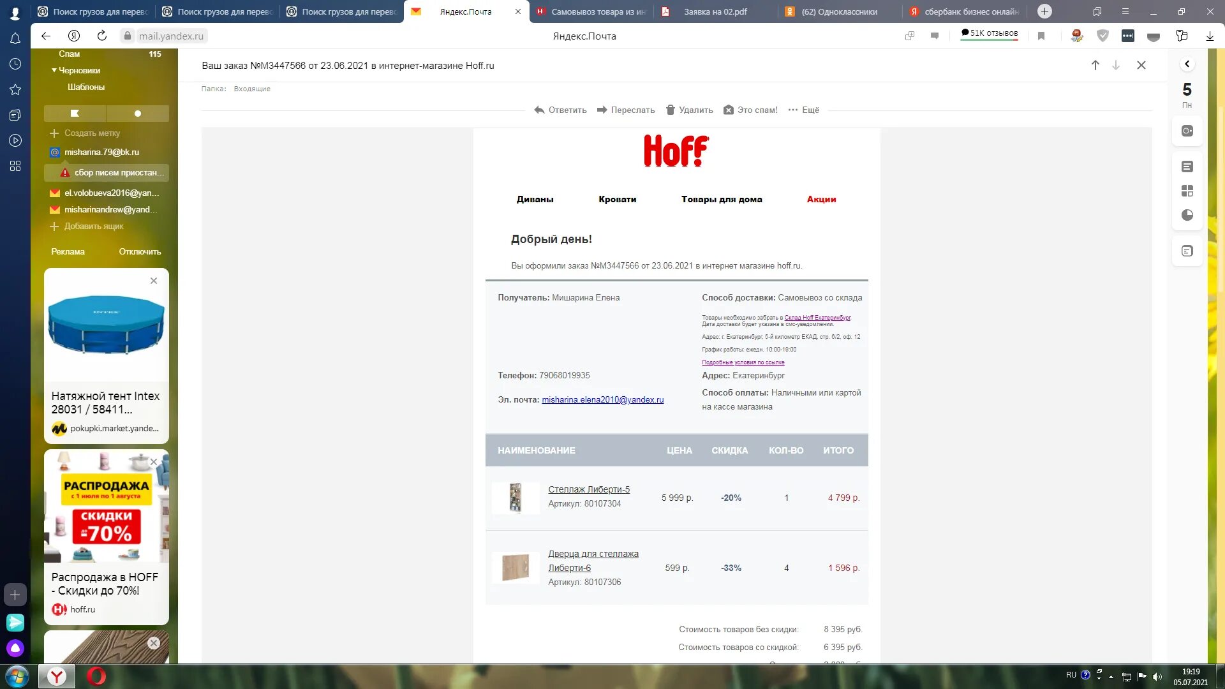Switch to Заявка на 02.pdf tab
Image resolution: width=1225 pixels, height=689 pixels.
pyautogui.click(x=715, y=11)
